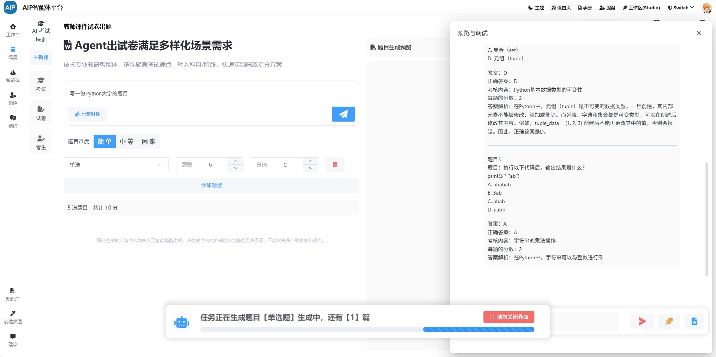Screen dimensions: 716x357
Task: Click the 题数 number field
Action: [x=210, y=165]
